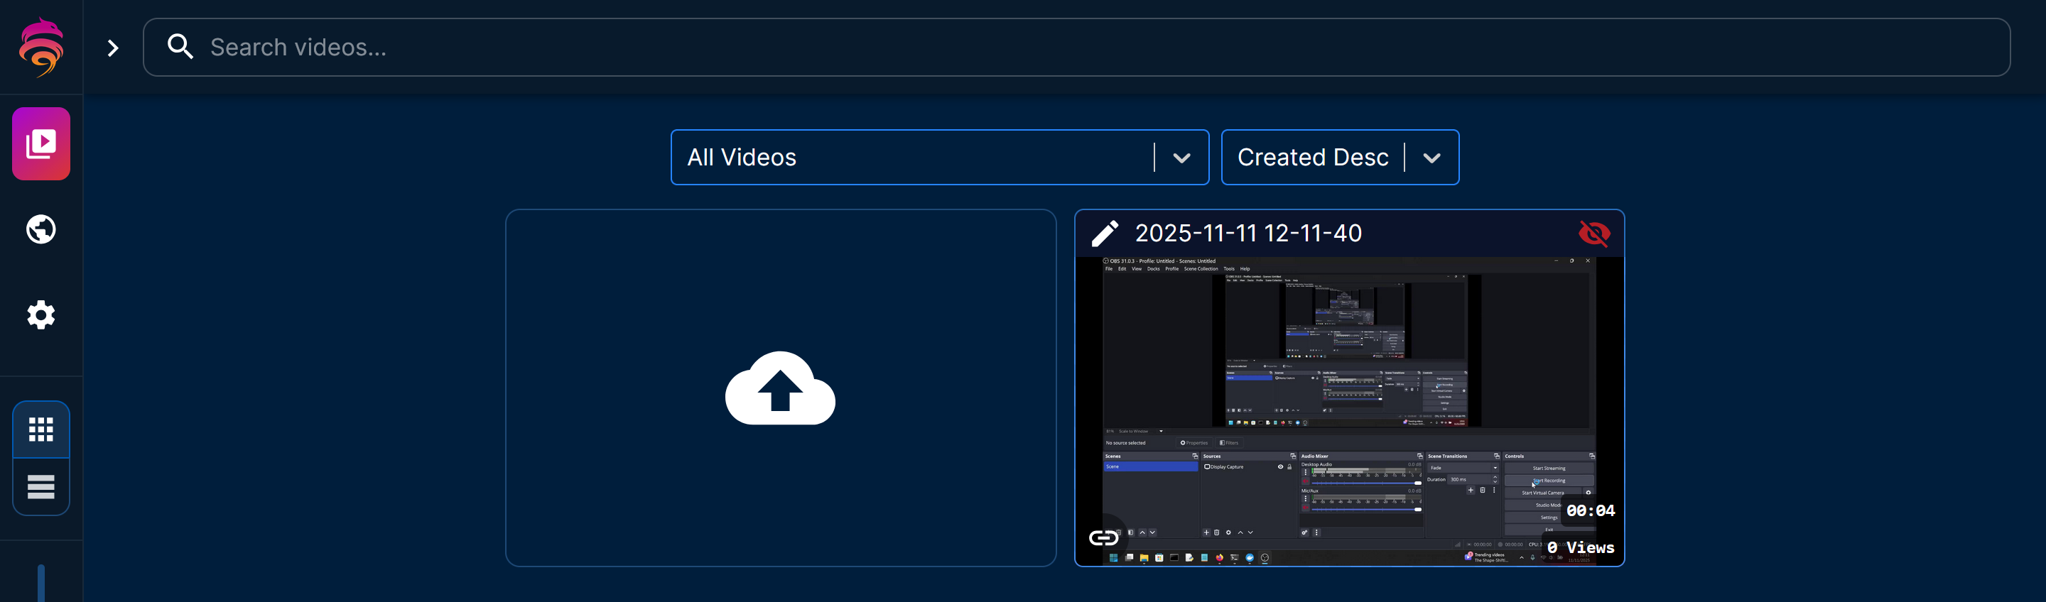The width and height of the screenshot is (2046, 602).
Task: Edit video title with pencil icon
Action: (1105, 234)
